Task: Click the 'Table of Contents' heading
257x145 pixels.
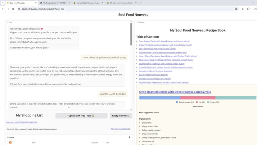Action: point(148,37)
